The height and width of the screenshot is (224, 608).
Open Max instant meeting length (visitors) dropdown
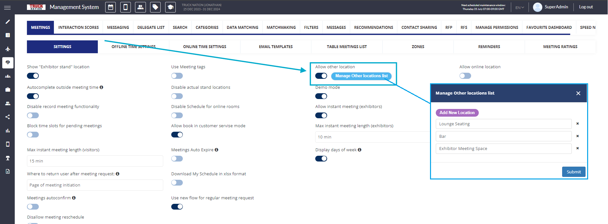95,161
